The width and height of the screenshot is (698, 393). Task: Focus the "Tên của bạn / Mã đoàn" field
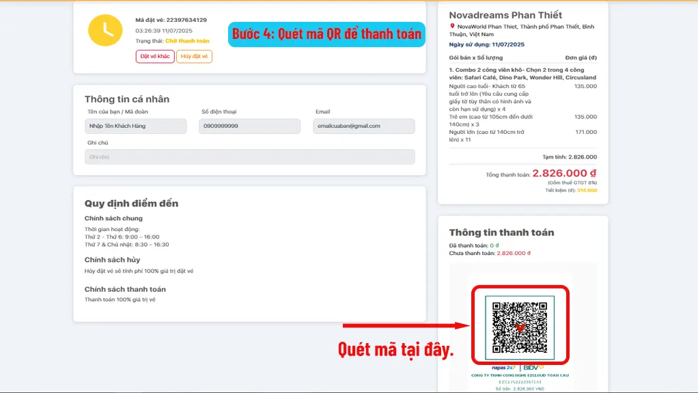[x=135, y=126]
